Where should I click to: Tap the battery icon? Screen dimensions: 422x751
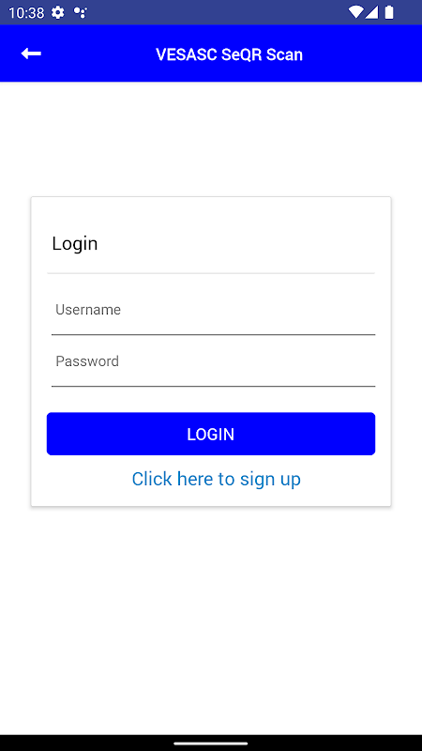click(389, 12)
